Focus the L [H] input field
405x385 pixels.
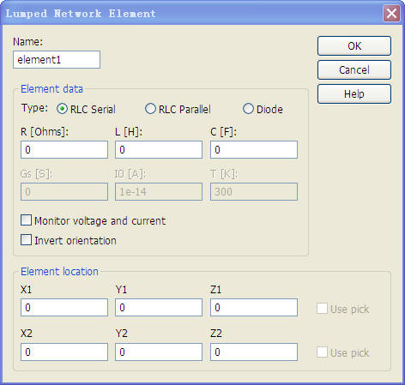click(x=159, y=149)
